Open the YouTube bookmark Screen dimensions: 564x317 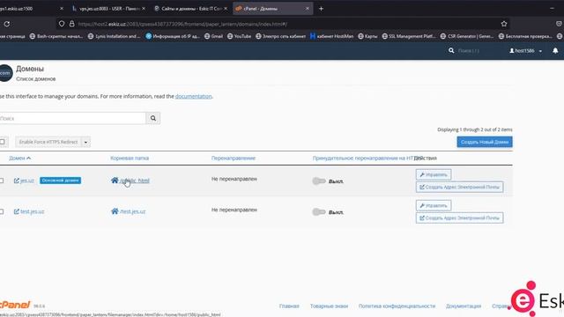tap(239, 36)
